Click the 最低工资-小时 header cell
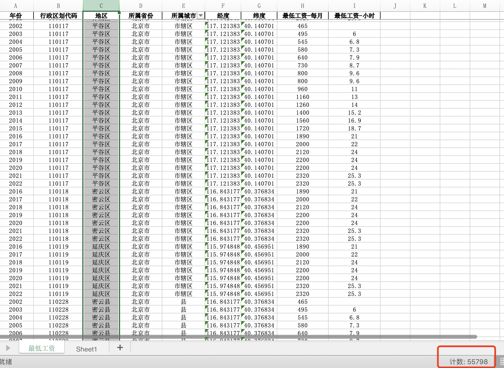The width and height of the screenshot is (504, 368). [354, 16]
